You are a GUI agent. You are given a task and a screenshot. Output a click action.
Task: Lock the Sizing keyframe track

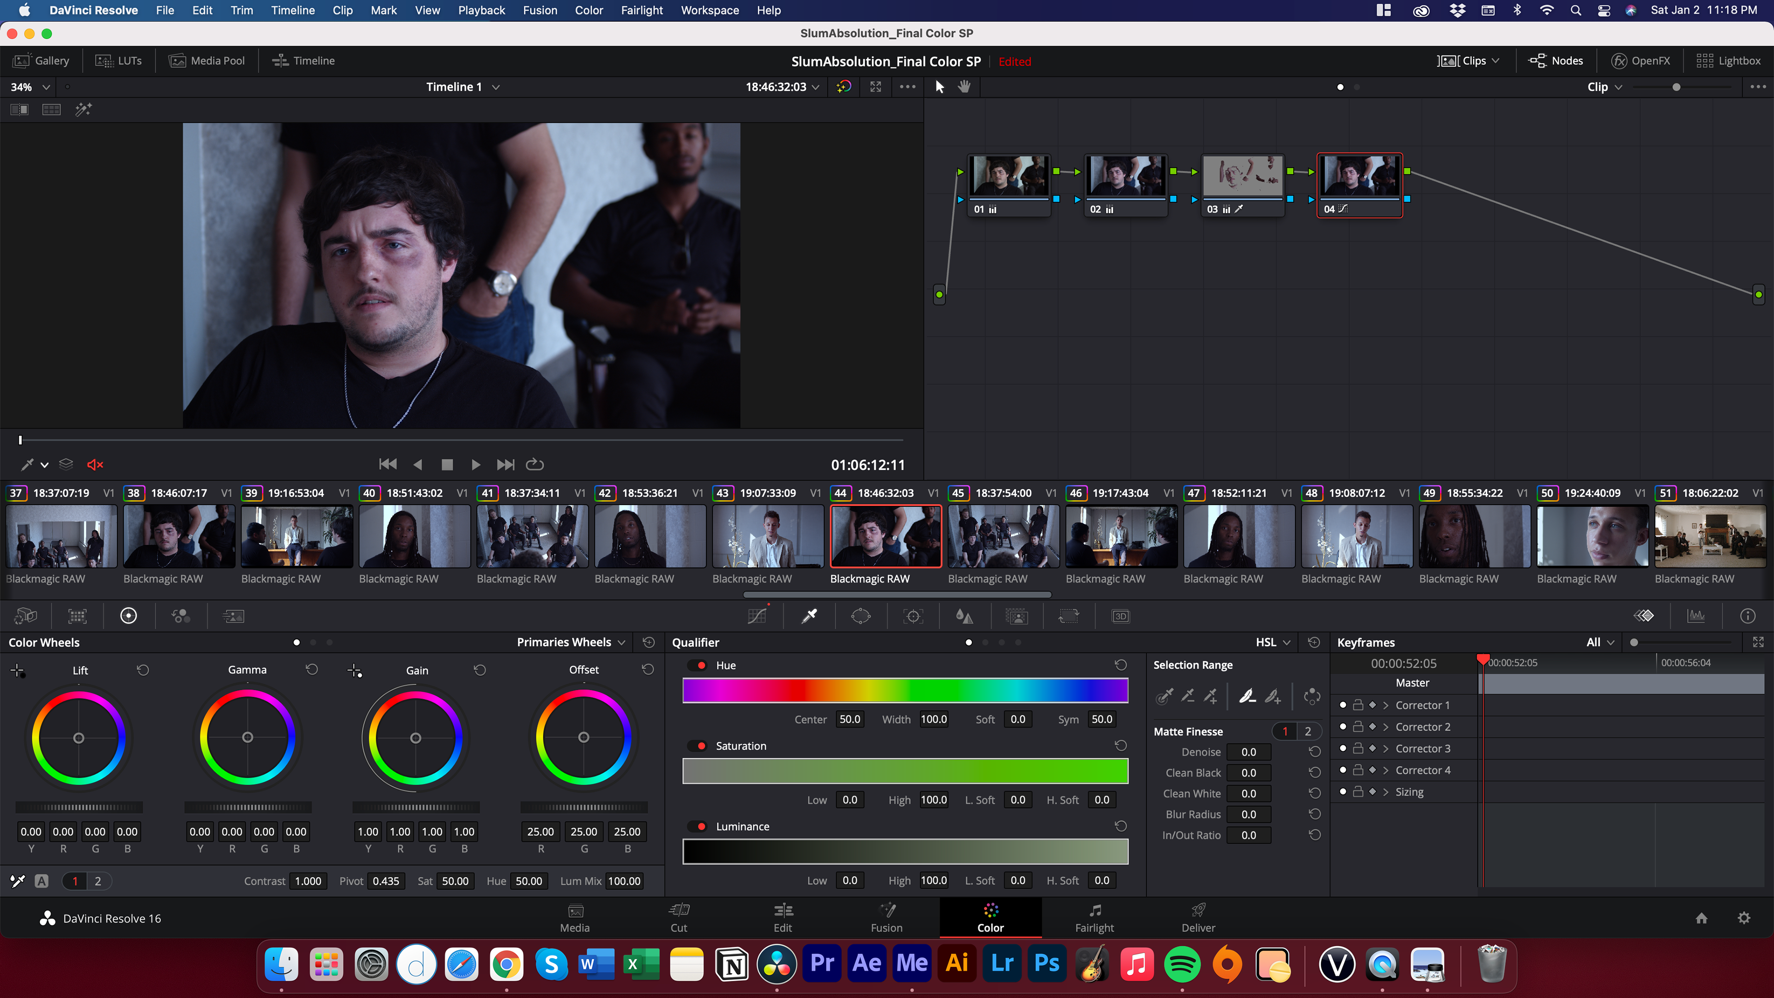pyautogui.click(x=1358, y=792)
